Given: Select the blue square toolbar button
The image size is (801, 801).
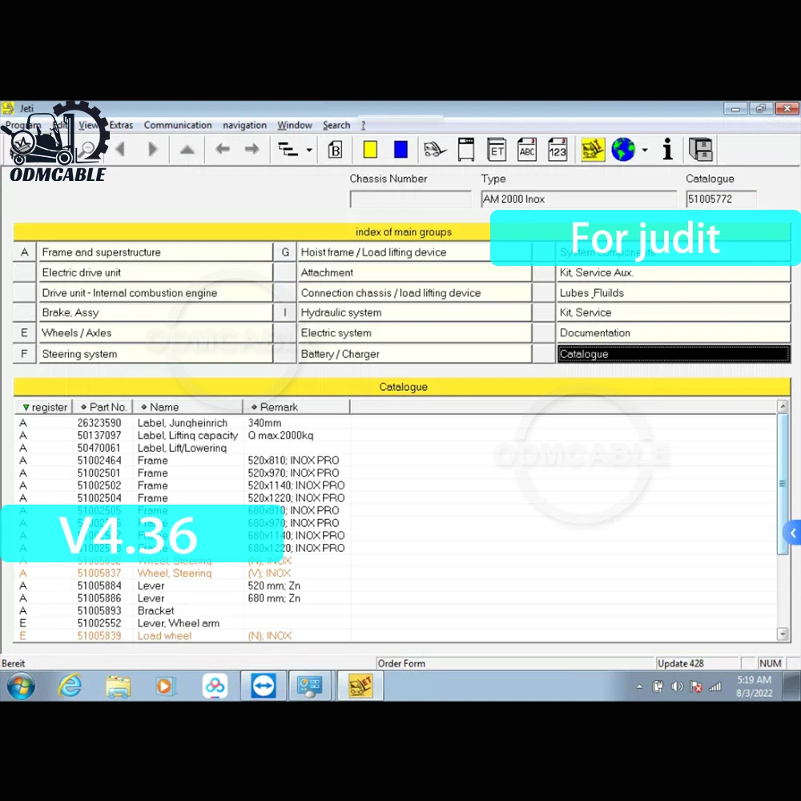Looking at the screenshot, I should [x=401, y=150].
